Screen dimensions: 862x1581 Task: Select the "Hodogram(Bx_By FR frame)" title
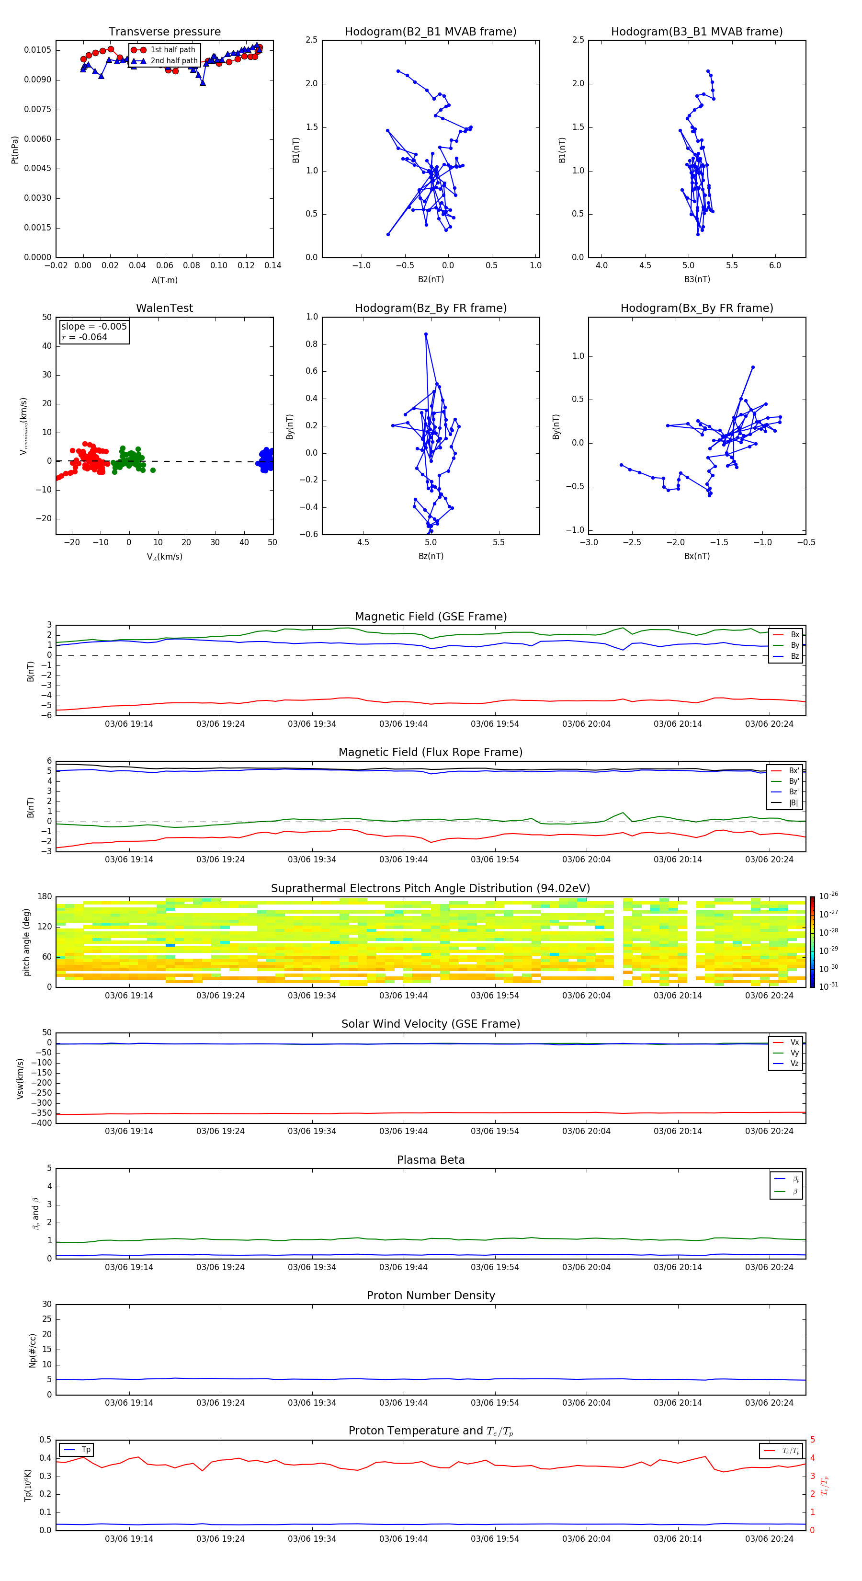(697, 308)
